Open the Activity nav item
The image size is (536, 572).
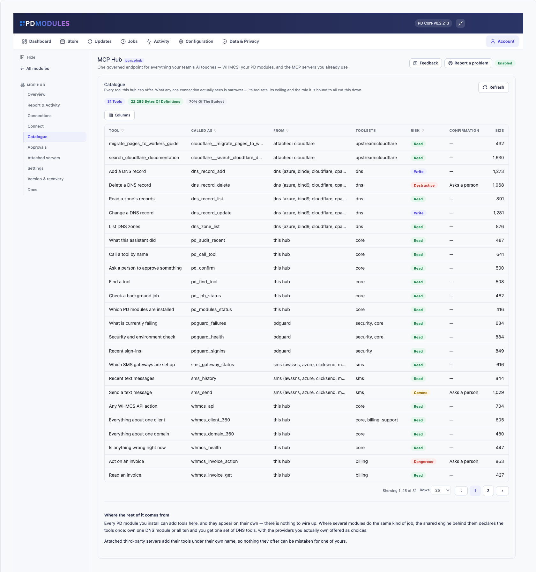coord(158,41)
